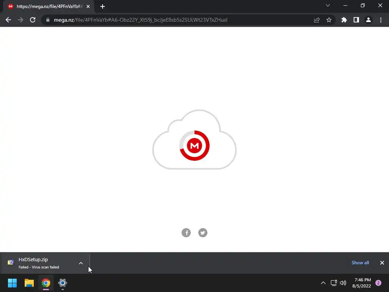
Task: Bookmark this tab with star icon
Action: [329, 20]
